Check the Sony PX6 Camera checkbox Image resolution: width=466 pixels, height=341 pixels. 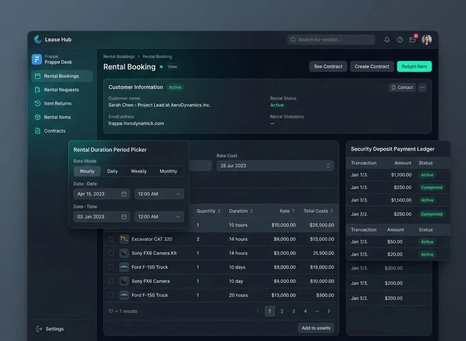tap(111, 281)
